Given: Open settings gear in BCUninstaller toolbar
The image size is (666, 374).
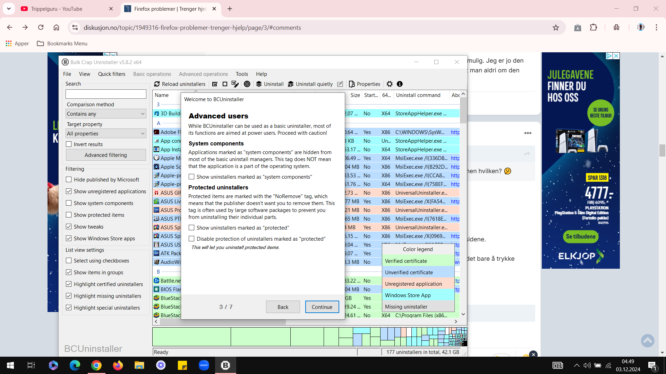Looking at the screenshot, I should point(390,84).
